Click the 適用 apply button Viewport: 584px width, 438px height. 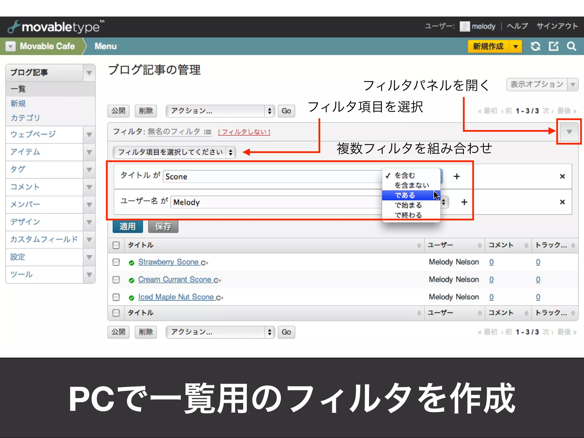tap(127, 226)
